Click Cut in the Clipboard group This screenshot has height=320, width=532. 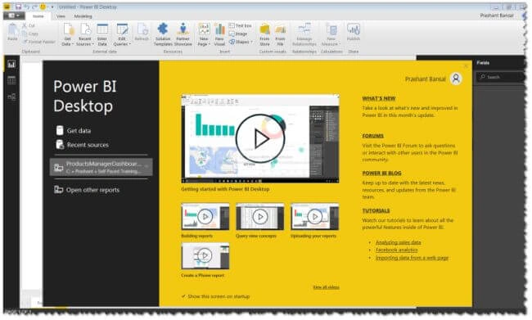[x=29, y=26]
